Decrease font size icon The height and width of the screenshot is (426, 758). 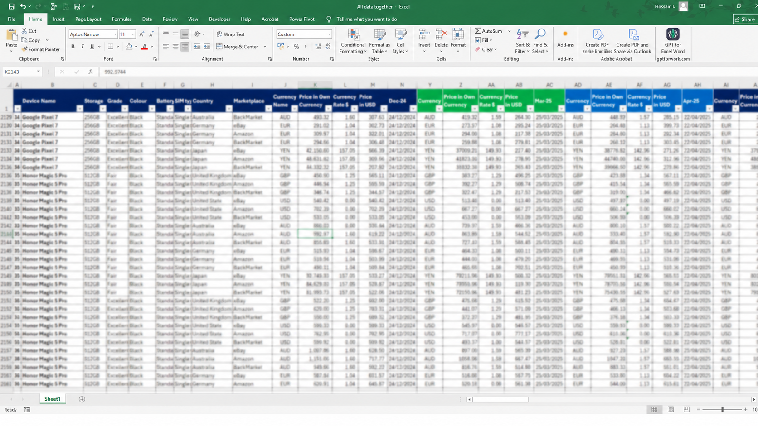click(x=151, y=34)
